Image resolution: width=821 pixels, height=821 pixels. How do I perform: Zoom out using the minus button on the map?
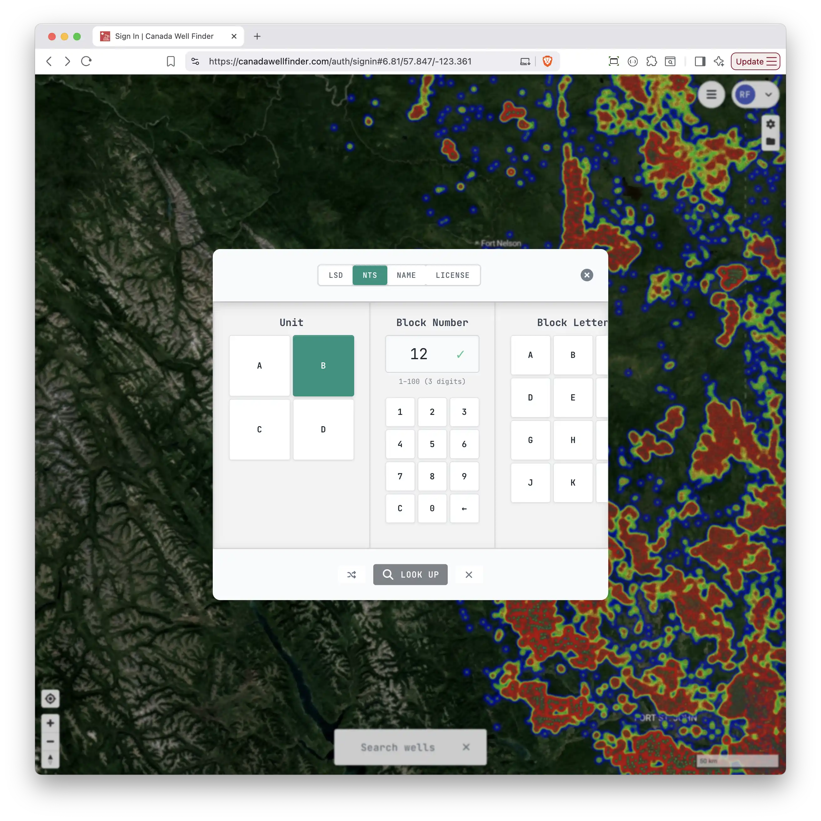pyautogui.click(x=51, y=742)
